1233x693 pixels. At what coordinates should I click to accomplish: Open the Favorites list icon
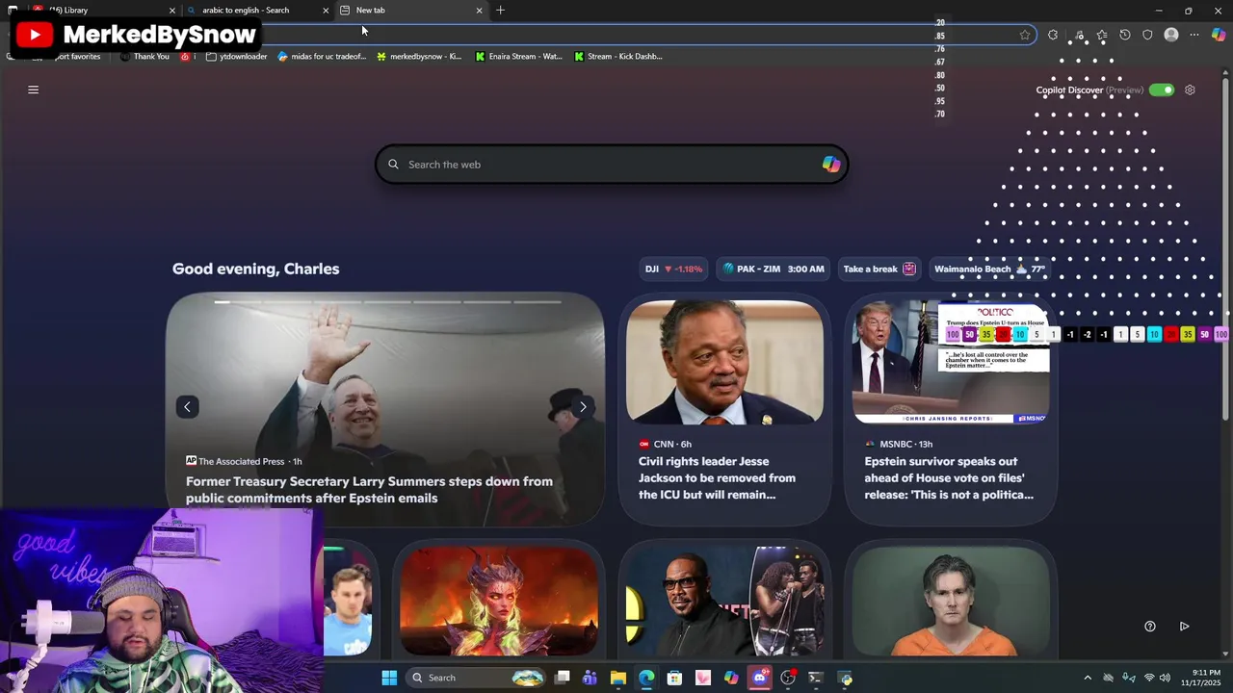[1102, 35]
